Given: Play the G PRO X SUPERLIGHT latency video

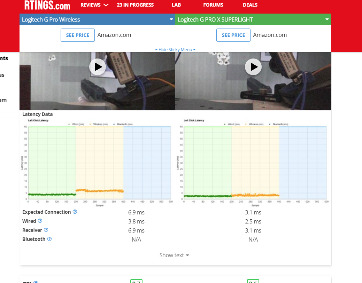Looking at the screenshot, I should coord(253,67).
